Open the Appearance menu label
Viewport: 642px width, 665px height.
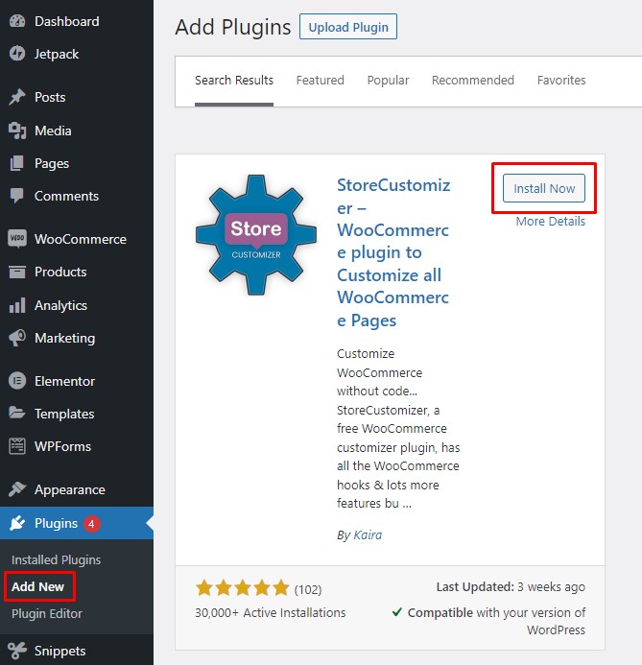tap(70, 489)
